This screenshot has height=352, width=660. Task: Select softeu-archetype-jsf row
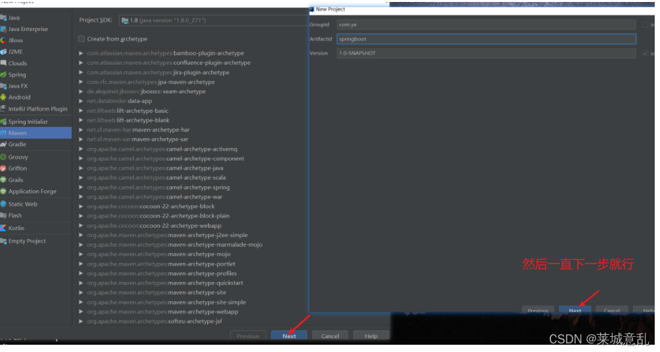click(154, 321)
